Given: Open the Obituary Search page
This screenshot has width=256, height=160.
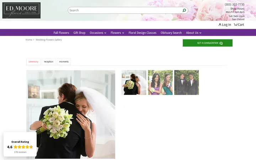Looking at the screenshot, I should 171,33.
